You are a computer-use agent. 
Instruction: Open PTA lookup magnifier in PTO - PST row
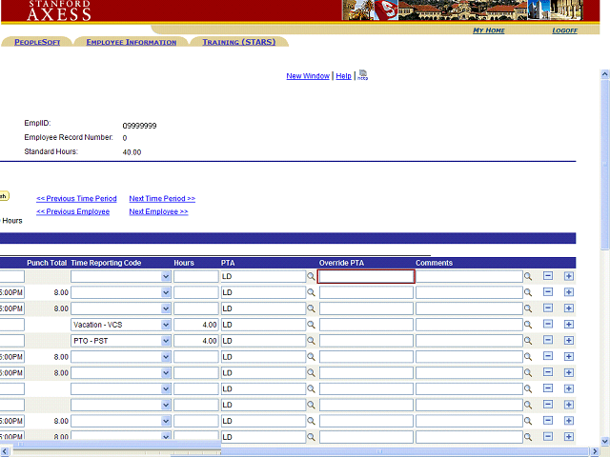[311, 341]
